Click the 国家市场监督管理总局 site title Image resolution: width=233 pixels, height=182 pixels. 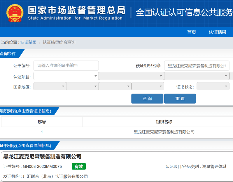point(76,11)
